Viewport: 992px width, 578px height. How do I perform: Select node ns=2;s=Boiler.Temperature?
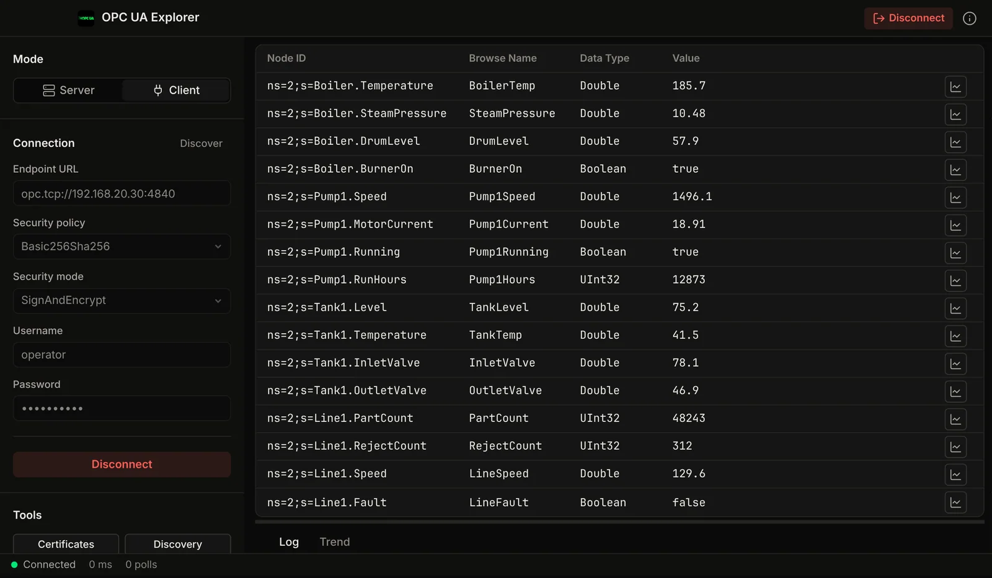click(350, 86)
